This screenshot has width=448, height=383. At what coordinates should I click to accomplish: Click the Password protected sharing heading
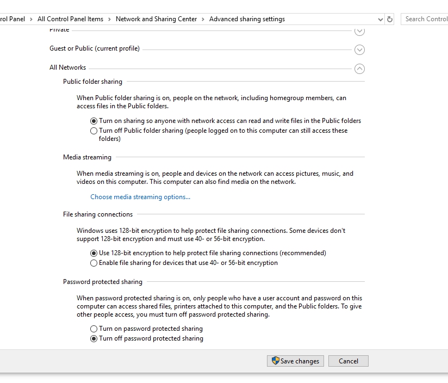coord(103,282)
